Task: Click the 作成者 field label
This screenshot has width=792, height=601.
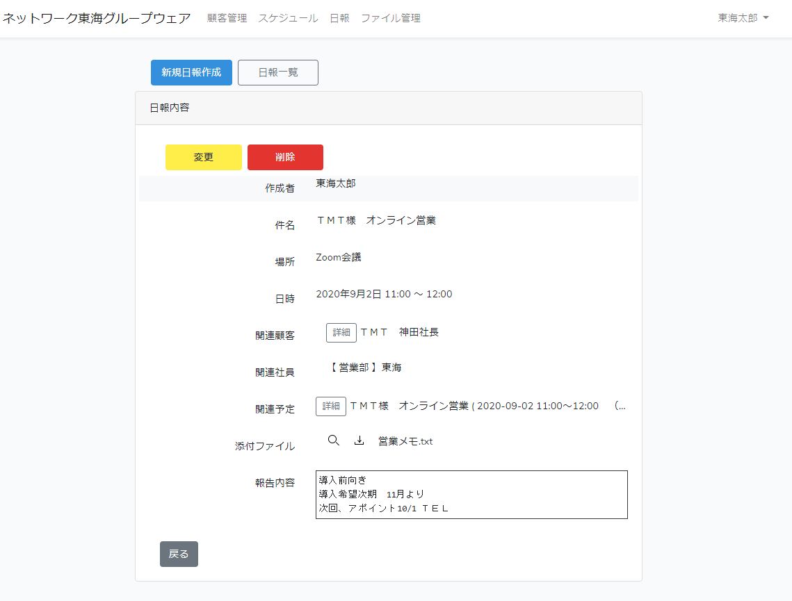Action: coord(280,188)
